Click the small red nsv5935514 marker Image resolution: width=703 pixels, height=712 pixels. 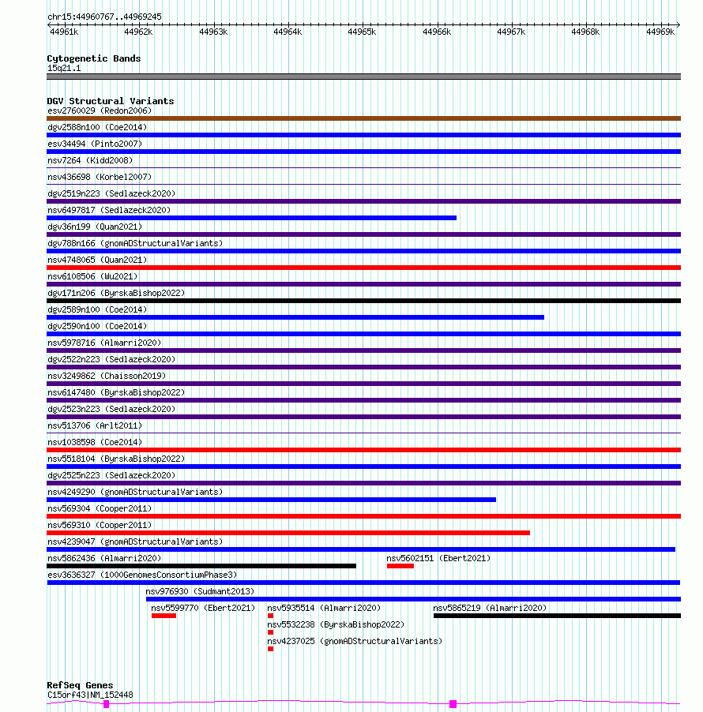pos(270,616)
